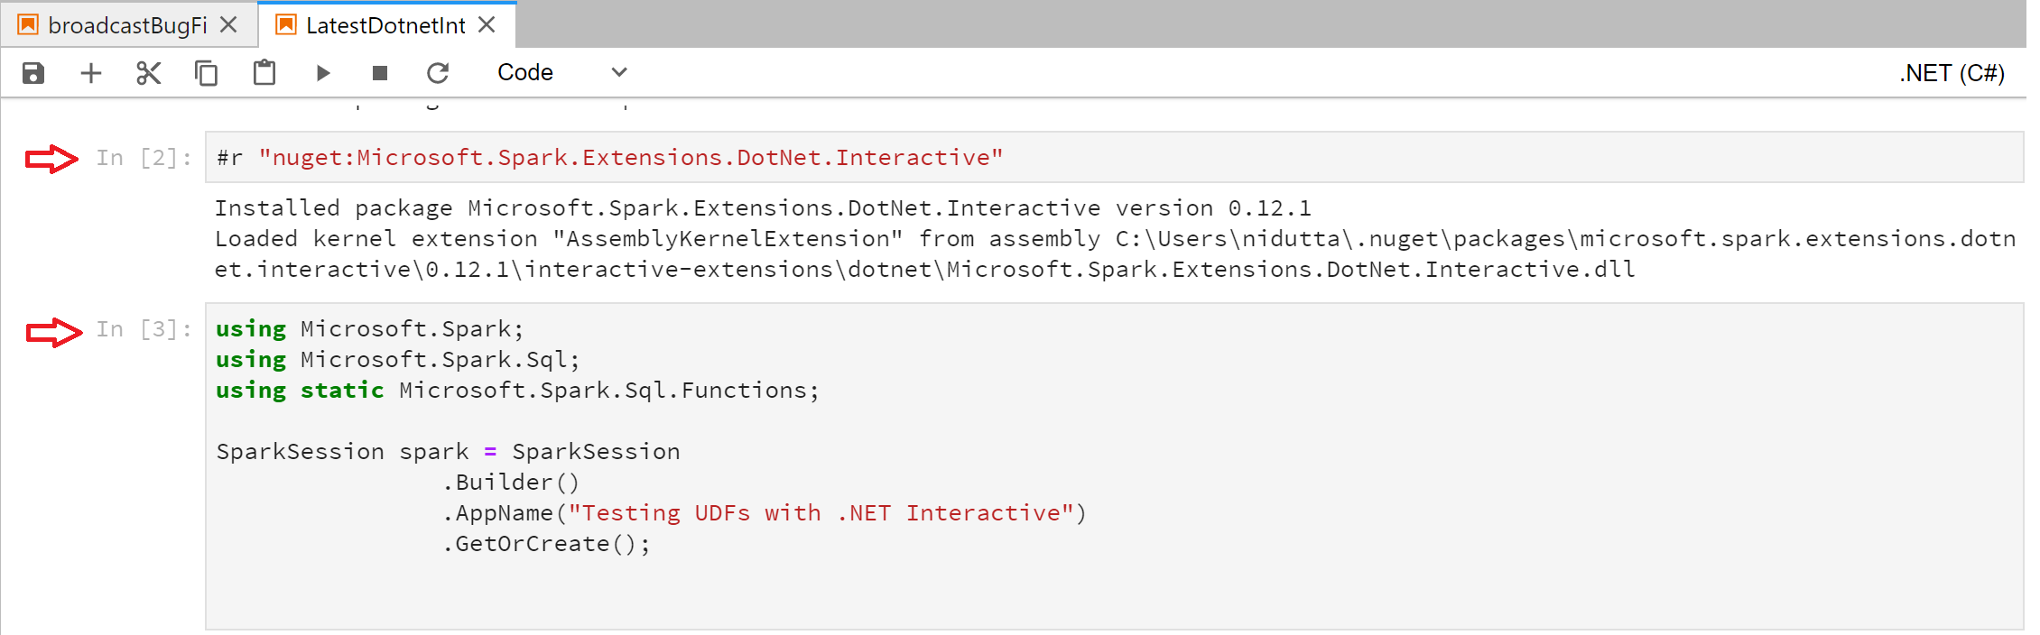Viewport: 2040px width, 635px height.
Task: Click the .NET (C#) kernel name
Action: pyautogui.click(x=1952, y=73)
